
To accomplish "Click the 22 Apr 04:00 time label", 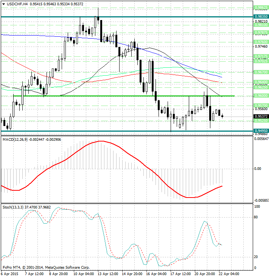I will [x=229, y=274].
